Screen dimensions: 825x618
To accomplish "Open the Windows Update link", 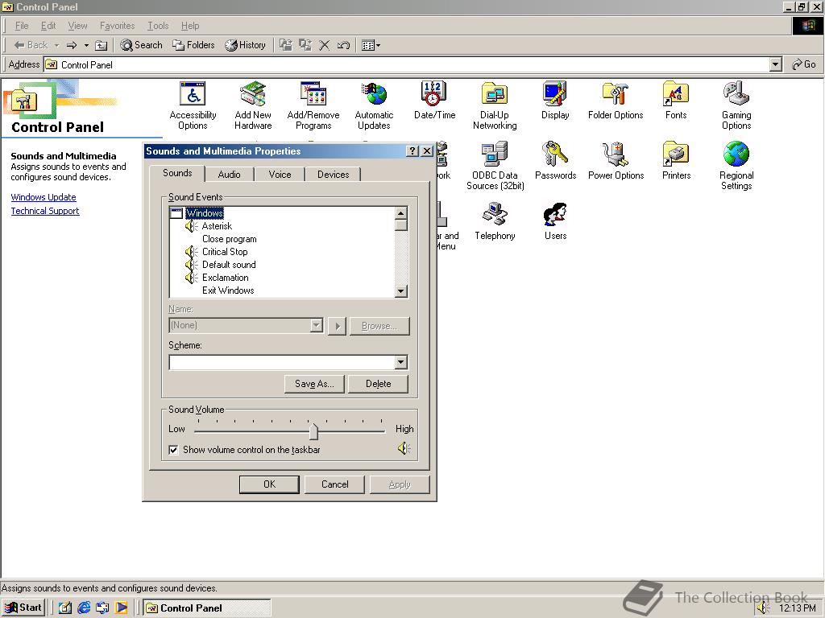I will [x=44, y=197].
